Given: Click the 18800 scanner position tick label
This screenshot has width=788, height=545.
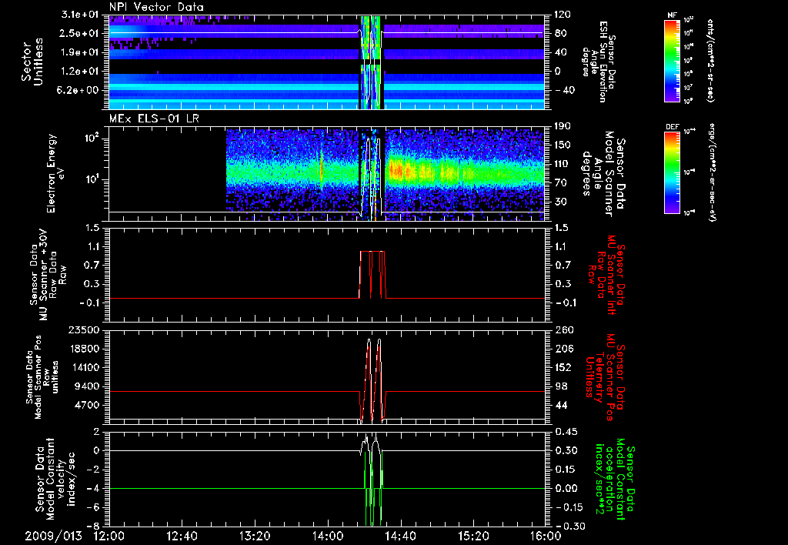Looking at the screenshot, I should pyautogui.click(x=85, y=349).
